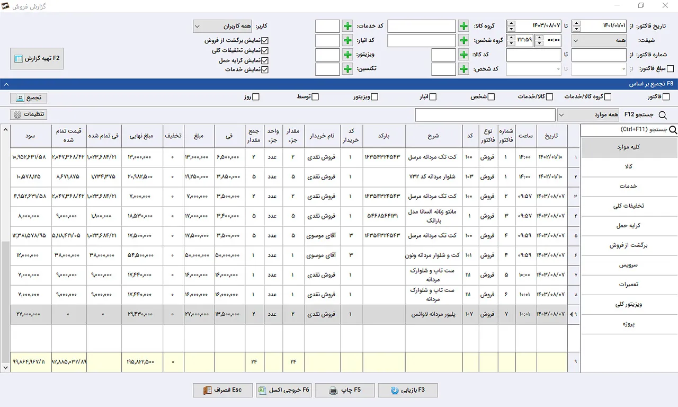Select کلیه موارد in the sidebar
The image size is (678, 407).
pyautogui.click(x=629, y=147)
